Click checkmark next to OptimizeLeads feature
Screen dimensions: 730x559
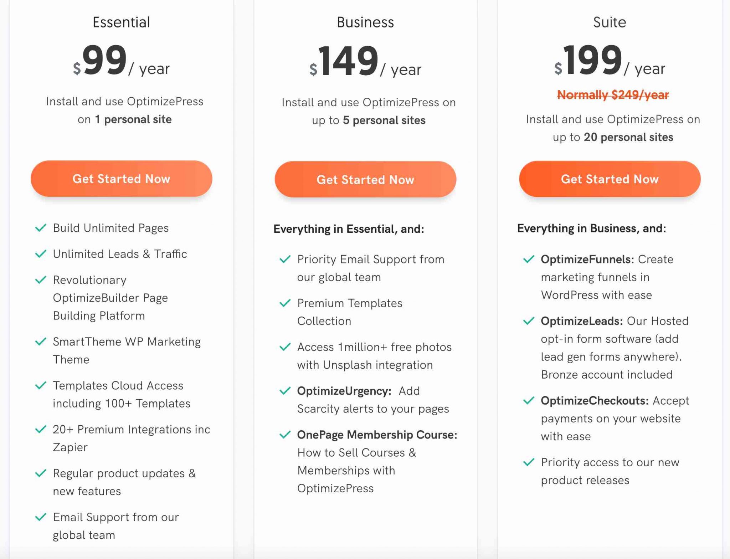click(529, 321)
